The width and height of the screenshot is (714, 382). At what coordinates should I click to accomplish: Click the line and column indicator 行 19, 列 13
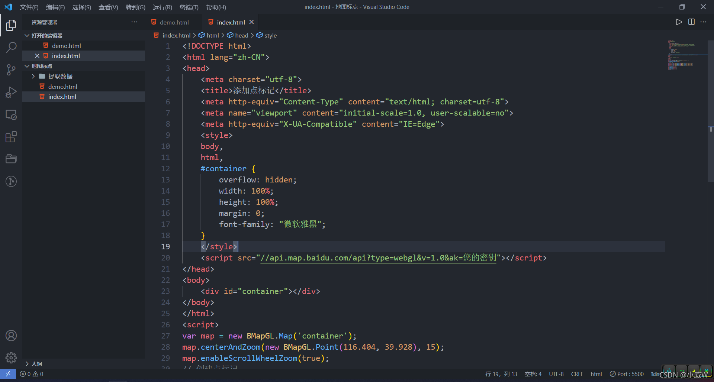coord(501,374)
